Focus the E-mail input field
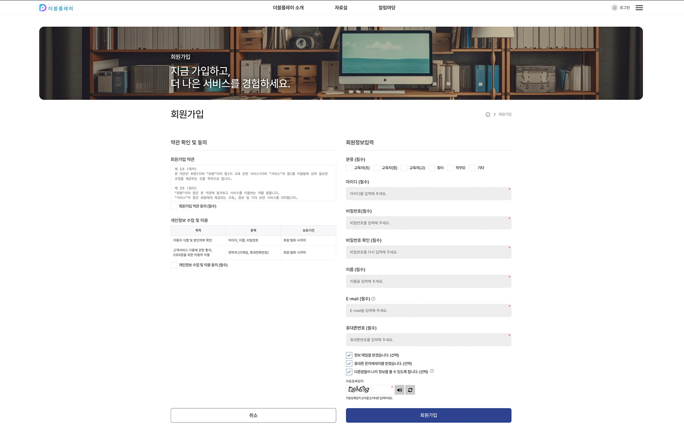684x431 pixels. (x=428, y=310)
